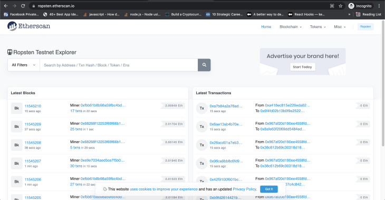Open the All Filters dropdown
This screenshot has width=385, height=200.
[x=24, y=65]
